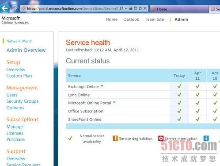Click the Office Subscription row label
This screenshot has width=220, height=166.
86,111
